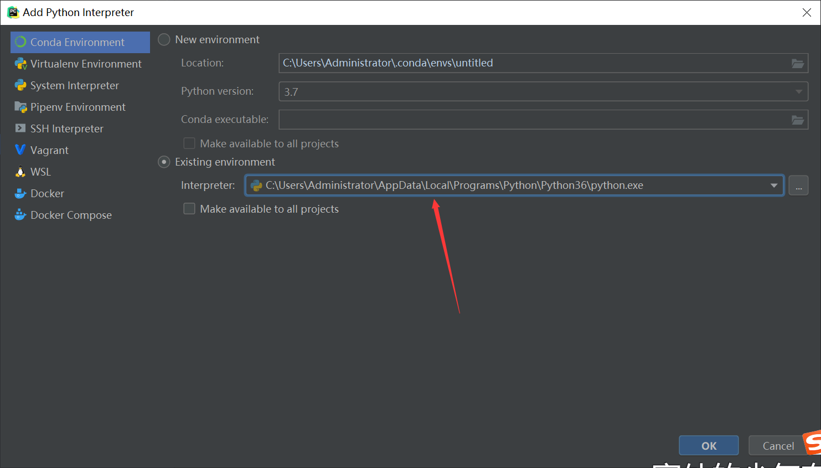Click the WSL penguin icon
The height and width of the screenshot is (468, 821).
20,172
